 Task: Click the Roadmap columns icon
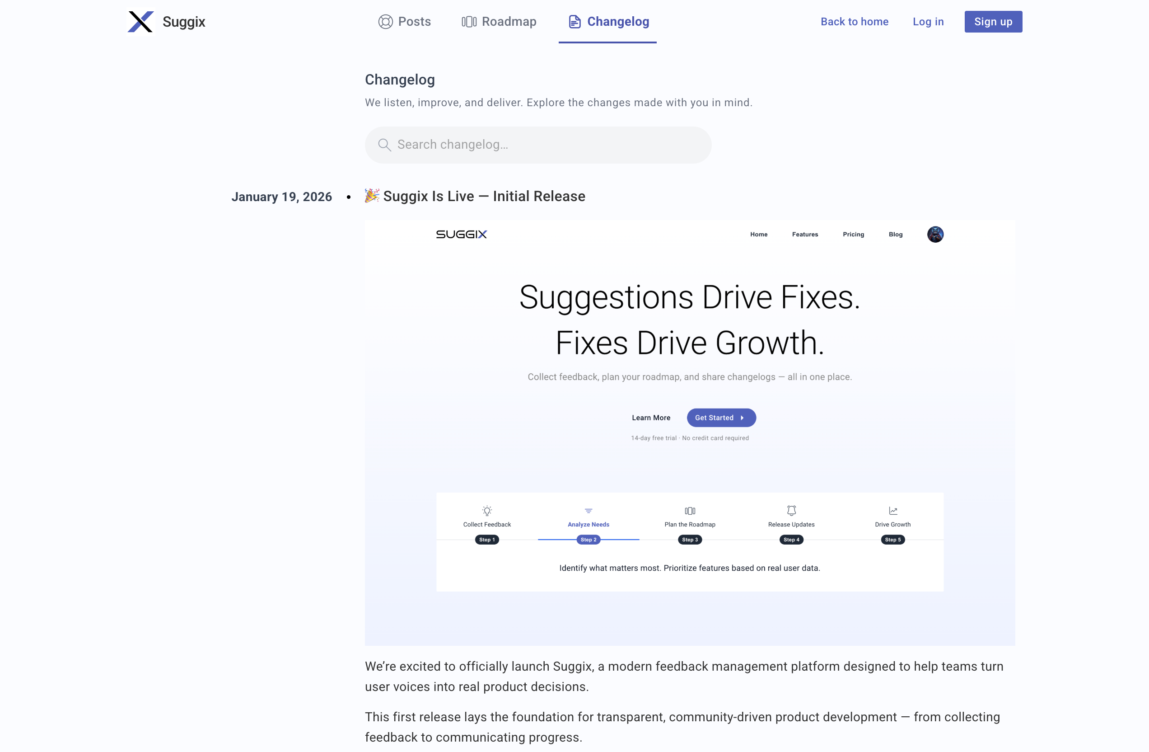coord(469,22)
